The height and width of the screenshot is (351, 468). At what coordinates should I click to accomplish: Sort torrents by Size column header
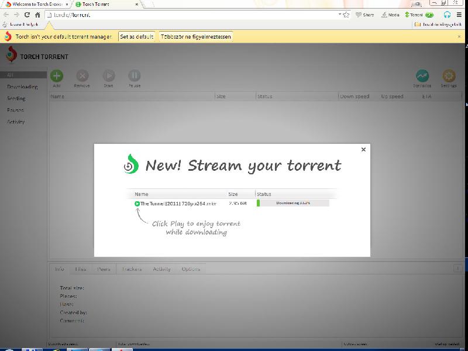click(x=235, y=97)
